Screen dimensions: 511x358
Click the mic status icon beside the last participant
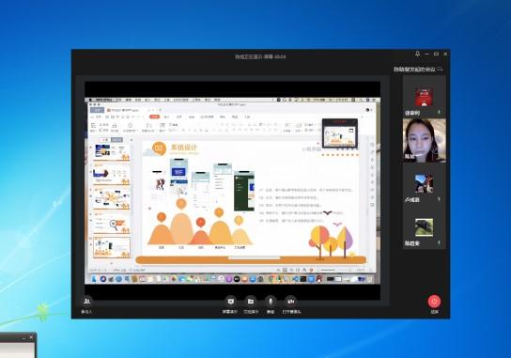[x=439, y=243]
